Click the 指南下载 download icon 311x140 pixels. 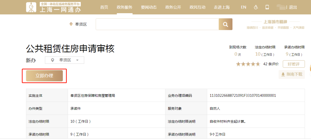(x=283, y=74)
